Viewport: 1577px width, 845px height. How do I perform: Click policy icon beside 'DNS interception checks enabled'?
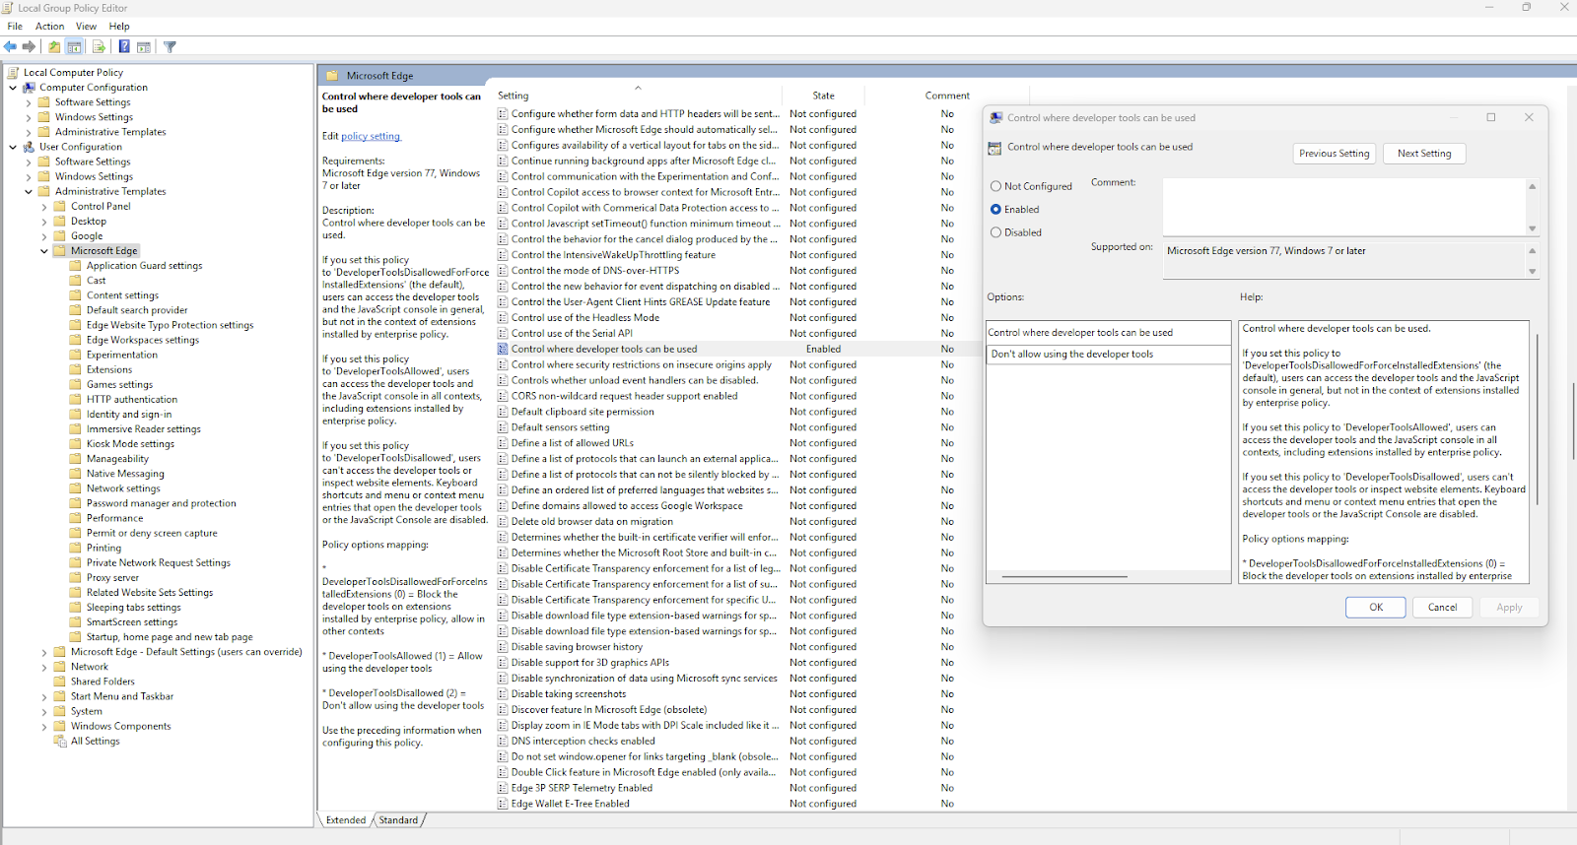tap(503, 741)
